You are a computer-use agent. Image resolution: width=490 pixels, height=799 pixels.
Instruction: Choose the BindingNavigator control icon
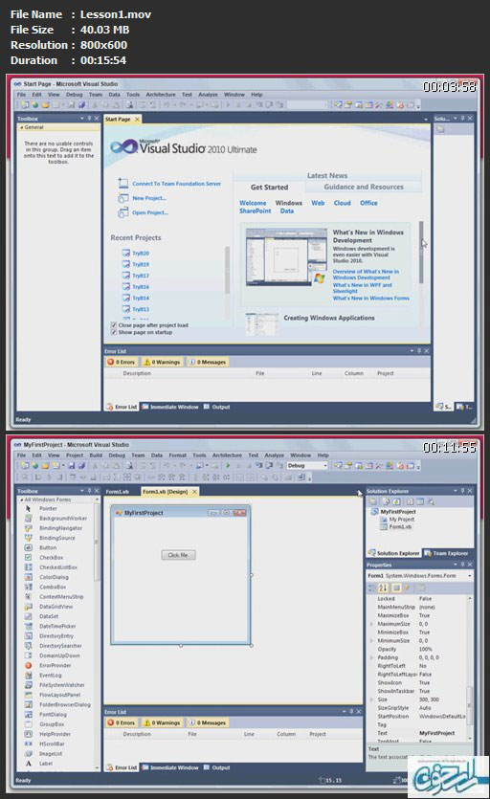point(28,528)
